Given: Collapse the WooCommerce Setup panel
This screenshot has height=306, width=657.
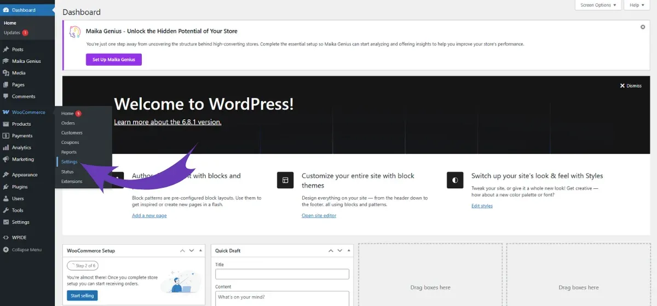Looking at the screenshot, I should coord(200,251).
